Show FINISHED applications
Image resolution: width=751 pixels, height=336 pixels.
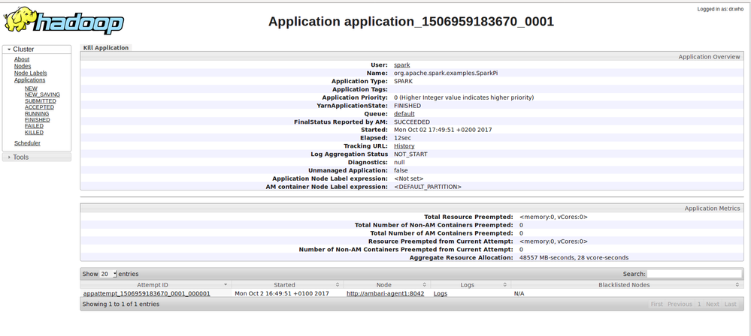pos(38,120)
